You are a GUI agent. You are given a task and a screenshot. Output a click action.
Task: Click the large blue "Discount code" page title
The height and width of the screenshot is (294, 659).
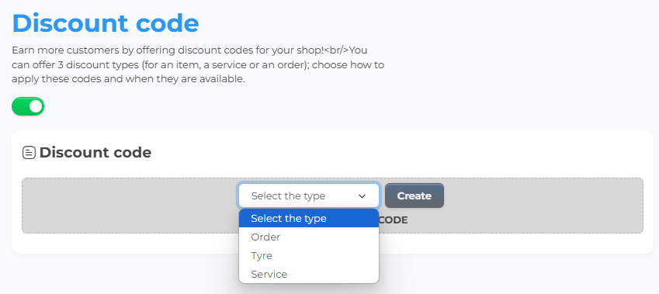106,23
